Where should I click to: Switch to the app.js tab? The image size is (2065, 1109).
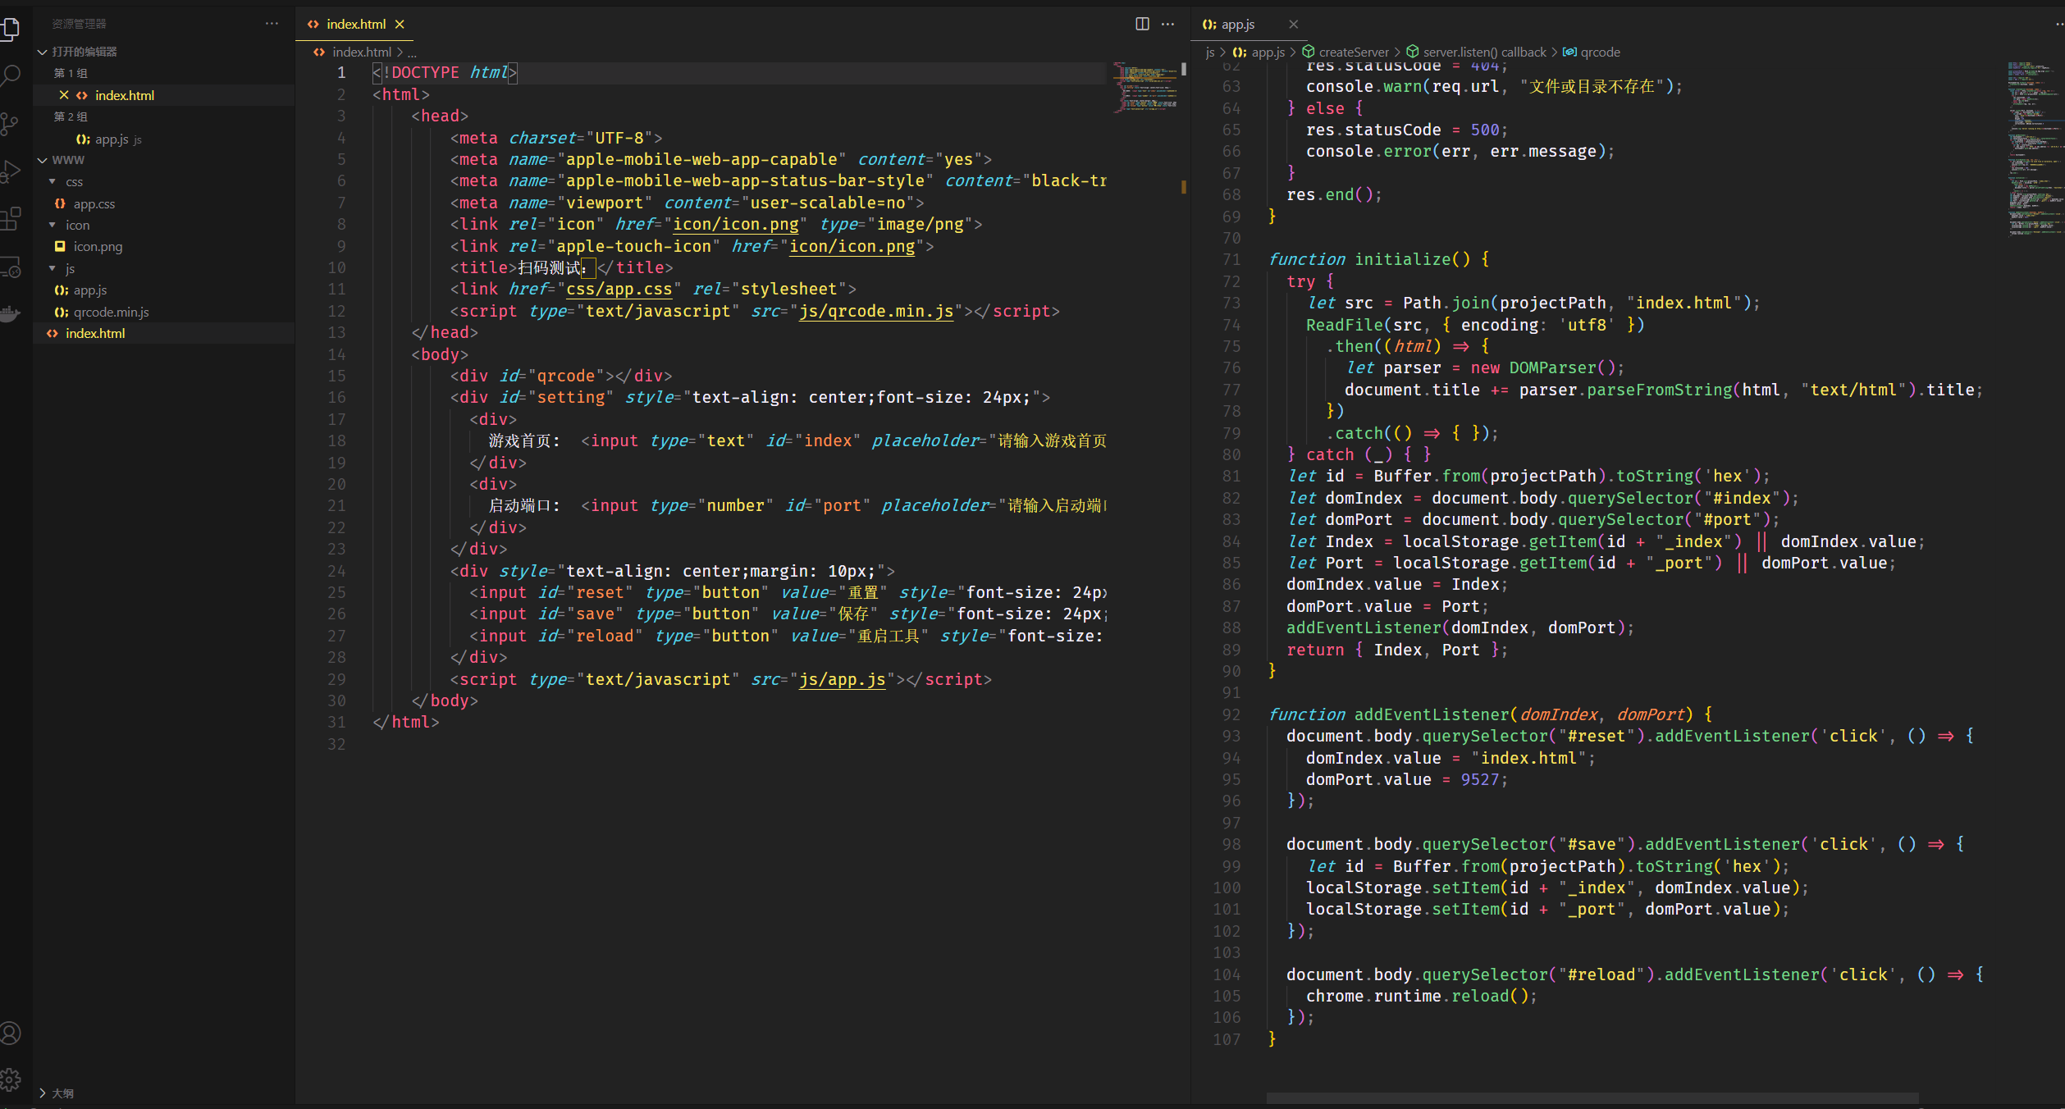tap(1238, 25)
